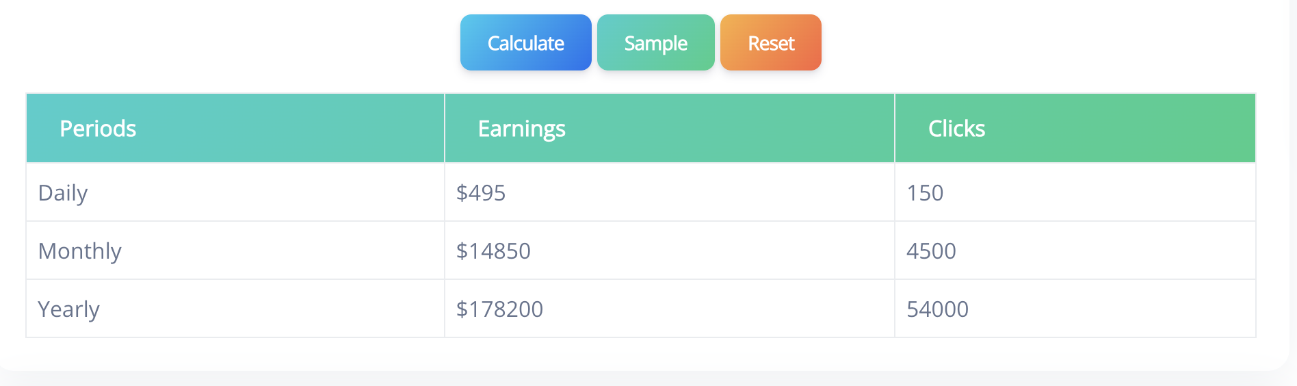Image resolution: width=1297 pixels, height=386 pixels.
Task: Click the 4500 monthly clicks cell
Action: (931, 251)
